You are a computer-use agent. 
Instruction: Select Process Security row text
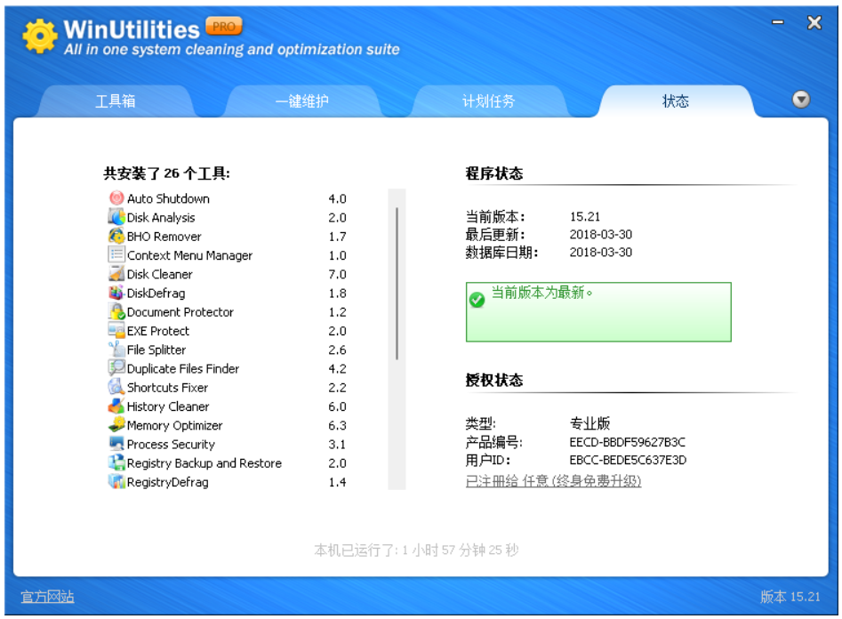pyautogui.click(x=171, y=444)
